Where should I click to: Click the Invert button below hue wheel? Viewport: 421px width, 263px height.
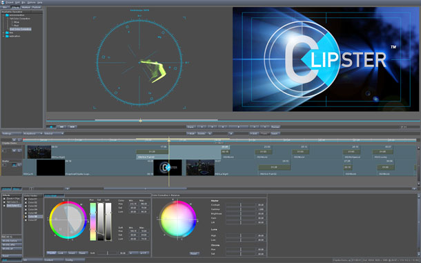(72, 253)
